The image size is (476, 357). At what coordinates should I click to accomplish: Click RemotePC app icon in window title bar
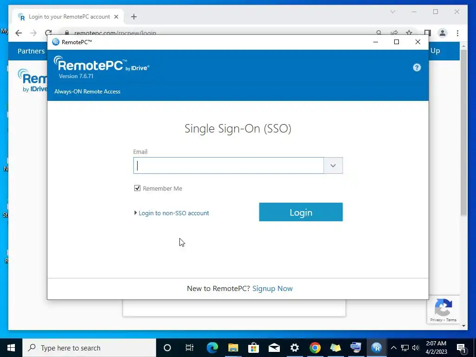[x=56, y=42]
